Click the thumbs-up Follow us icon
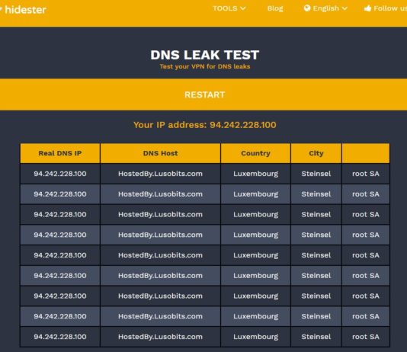The image size is (407, 352). click(367, 8)
